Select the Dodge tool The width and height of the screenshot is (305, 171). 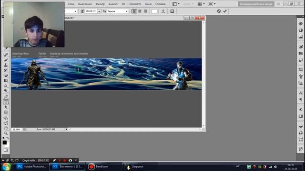(6, 91)
